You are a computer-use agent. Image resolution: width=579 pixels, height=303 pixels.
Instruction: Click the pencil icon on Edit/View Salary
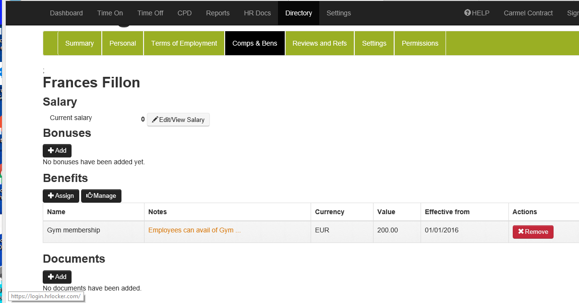coord(155,120)
